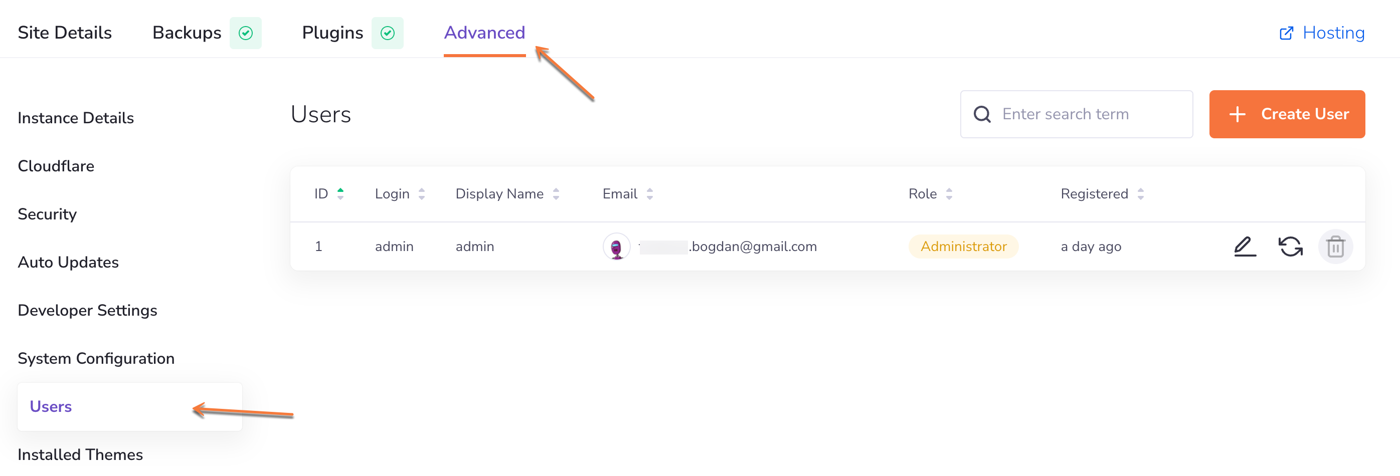Sort the Role column

[x=949, y=193]
